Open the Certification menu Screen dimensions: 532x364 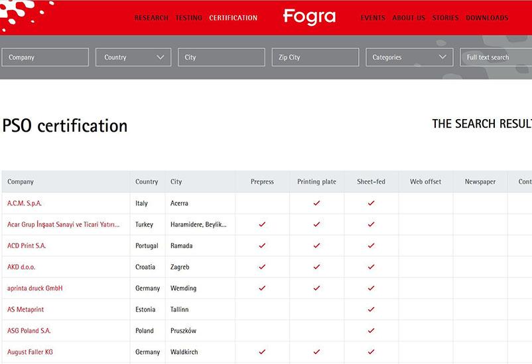pos(233,18)
